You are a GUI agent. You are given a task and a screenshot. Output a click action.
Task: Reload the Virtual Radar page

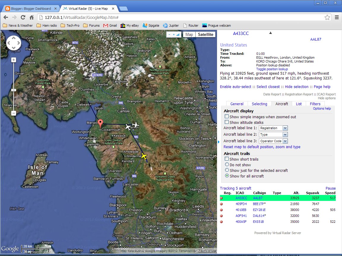tap(23, 17)
